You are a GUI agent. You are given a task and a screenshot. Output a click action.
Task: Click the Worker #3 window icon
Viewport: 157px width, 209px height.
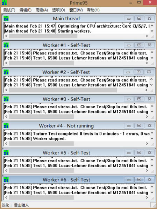tap(6, 99)
